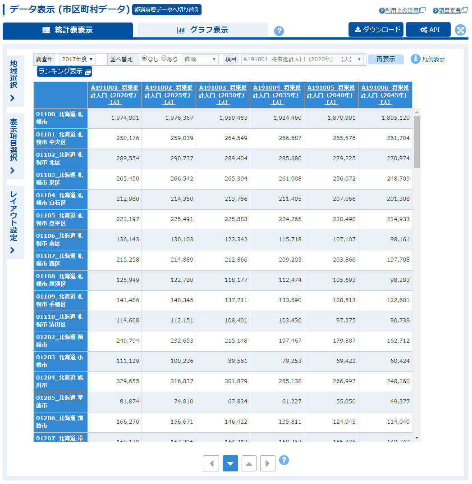Viewport: 472px width, 484px height.
Task: Switch to the 統計表表示 tab
Action: point(68,30)
